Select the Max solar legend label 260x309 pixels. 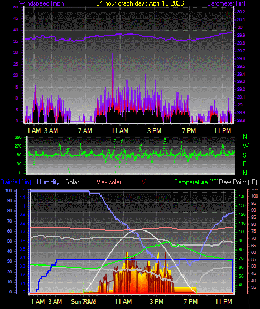[109, 182]
